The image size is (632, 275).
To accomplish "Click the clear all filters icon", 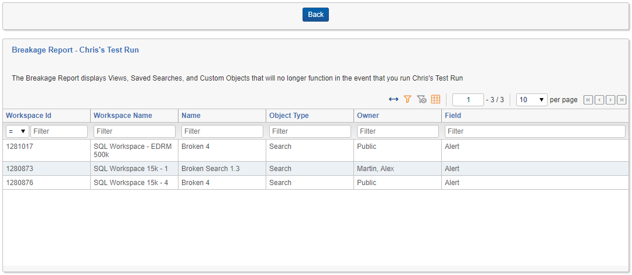I will click(421, 99).
